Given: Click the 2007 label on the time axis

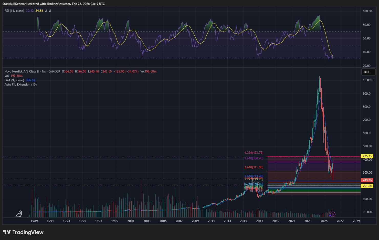Looking at the screenshot, I should point(179,221).
